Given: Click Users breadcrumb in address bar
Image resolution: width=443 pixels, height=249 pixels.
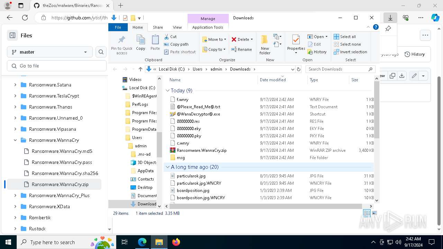Looking at the screenshot, I should (197, 69).
